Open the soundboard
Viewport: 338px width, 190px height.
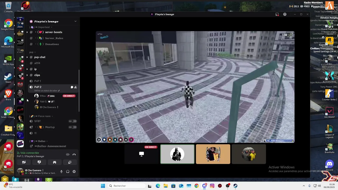[x=70, y=162]
